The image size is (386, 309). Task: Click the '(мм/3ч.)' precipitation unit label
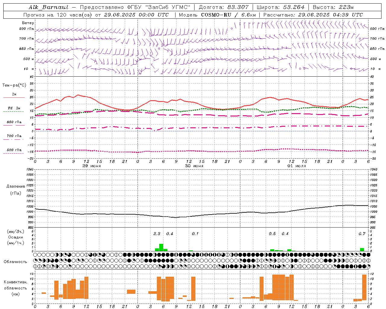click(x=15, y=231)
